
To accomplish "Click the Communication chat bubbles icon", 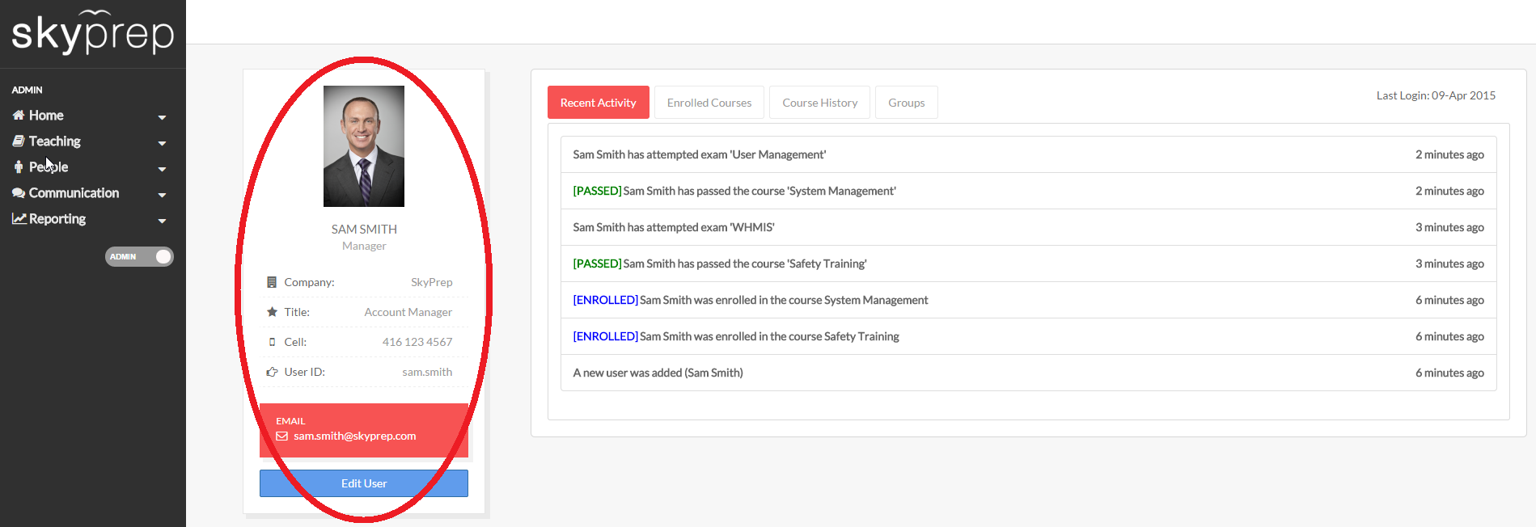I will [x=19, y=193].
